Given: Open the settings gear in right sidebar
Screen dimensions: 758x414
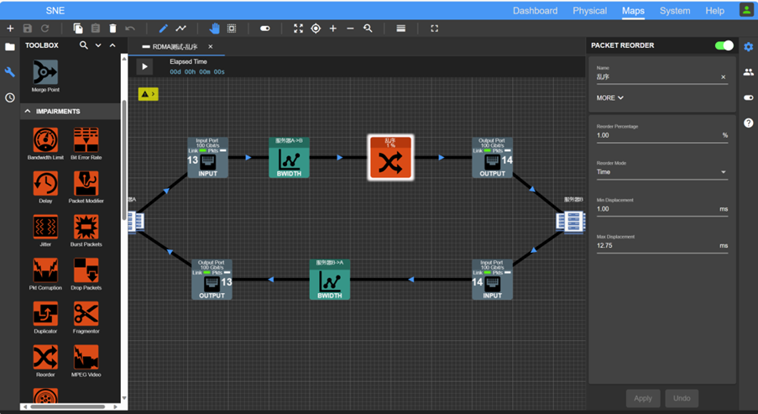Looking at the screenshot, I should tap(748, 46).
